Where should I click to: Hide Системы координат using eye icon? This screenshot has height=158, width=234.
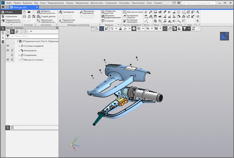click(8, 46)
